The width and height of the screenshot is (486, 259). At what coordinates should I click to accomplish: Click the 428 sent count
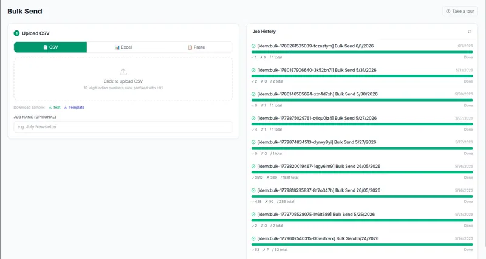tap(256, 202)
